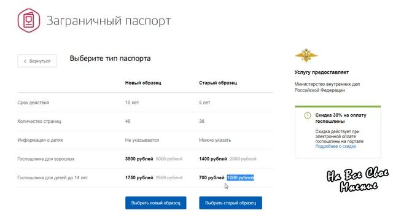Image resolution: width=393 pixels, height=221 pixels.
Task: Click the Заграничный паспорт page title
Action: [x=109, y=20]
